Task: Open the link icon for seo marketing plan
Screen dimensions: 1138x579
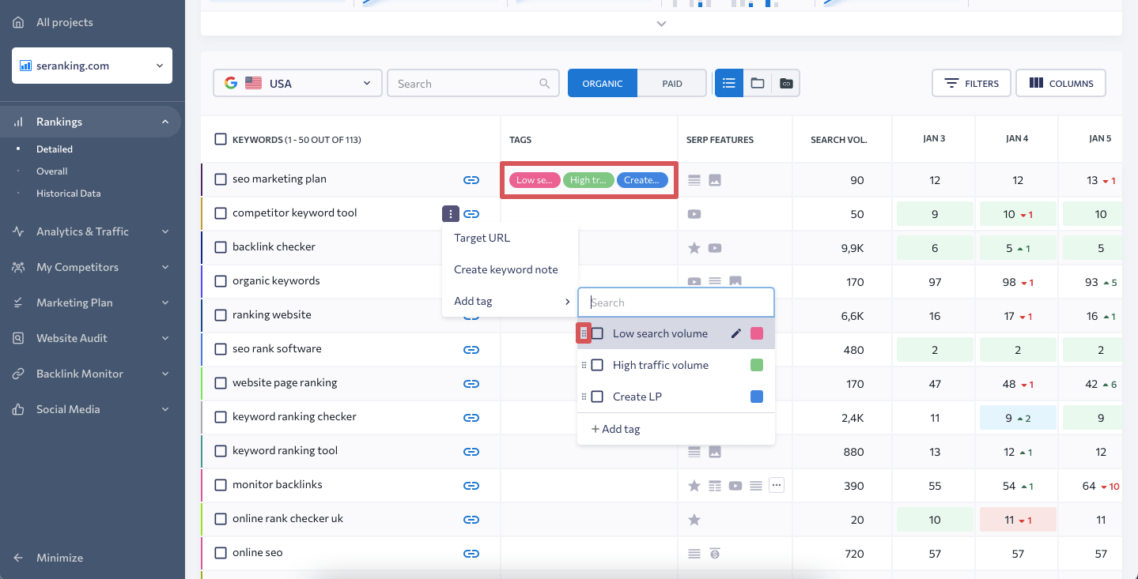Action: (471, 180)
